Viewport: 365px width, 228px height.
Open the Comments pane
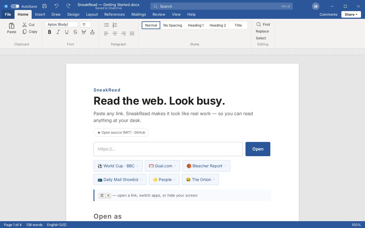[328, 15]
